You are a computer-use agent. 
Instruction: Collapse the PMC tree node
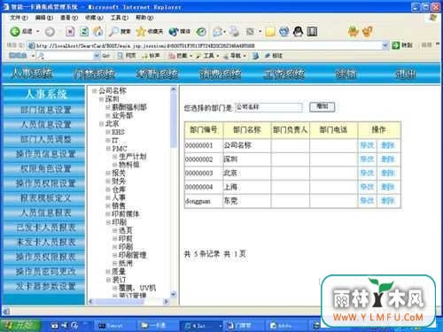click(x=108, y=149)
